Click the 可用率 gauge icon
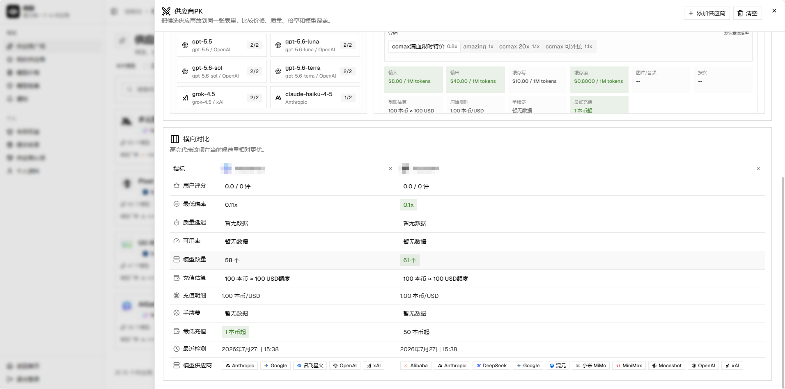This screenshot has width=785, height=389. coord(177,241)
